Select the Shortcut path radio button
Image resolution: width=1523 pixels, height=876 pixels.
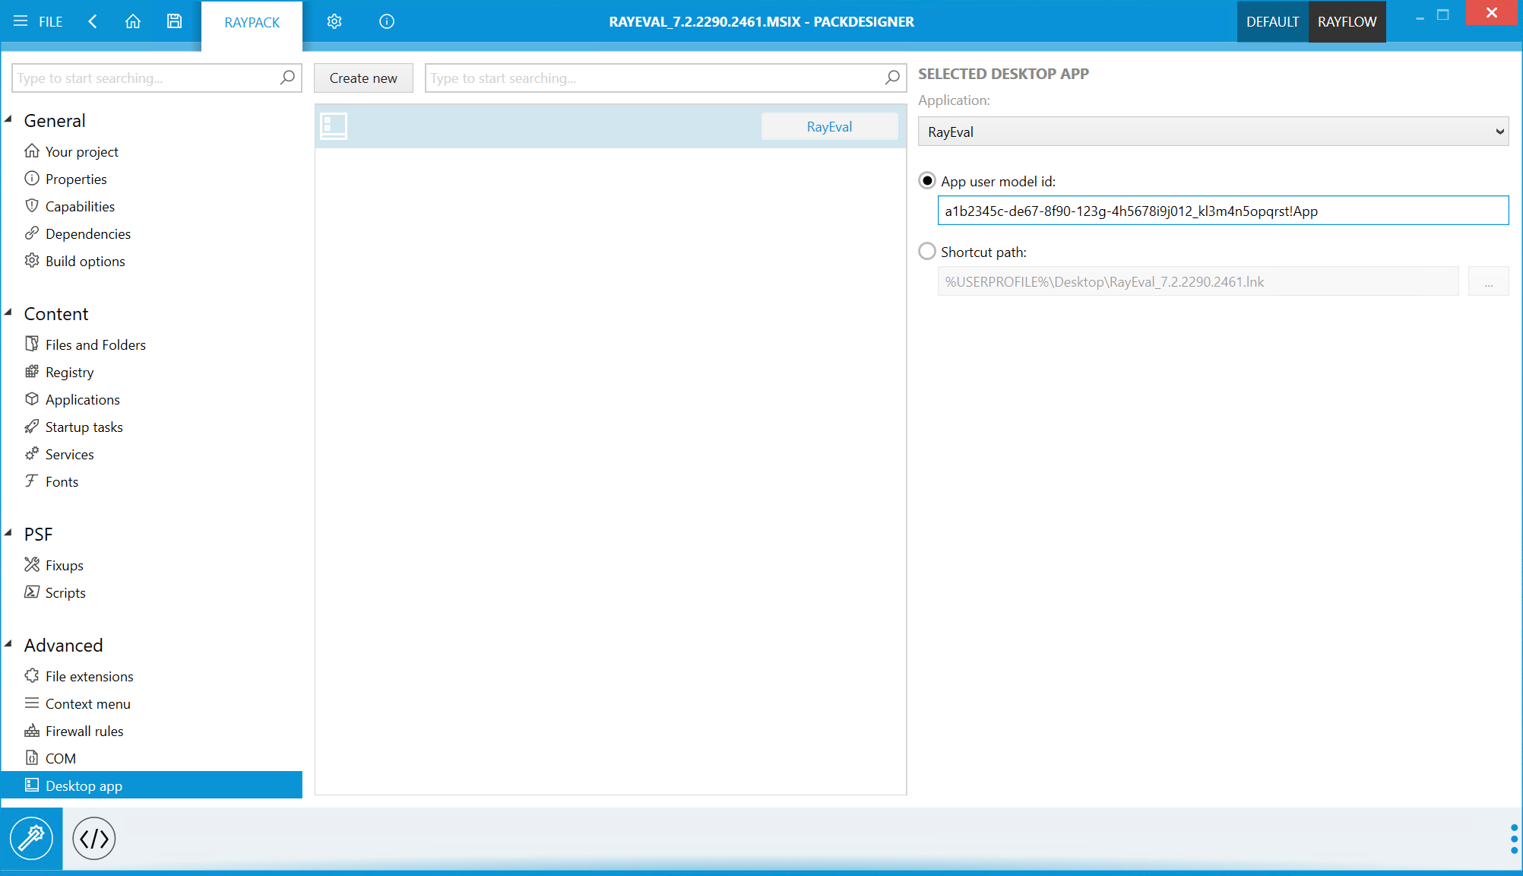[x=926, y=251]
